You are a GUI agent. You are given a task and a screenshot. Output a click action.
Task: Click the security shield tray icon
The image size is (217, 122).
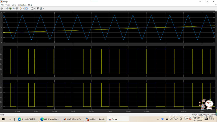pyautogui.click(x=163, y=119)
